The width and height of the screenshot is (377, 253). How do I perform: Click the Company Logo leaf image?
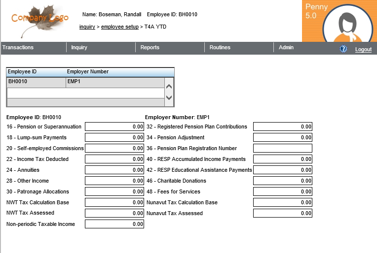click(39, 20)
